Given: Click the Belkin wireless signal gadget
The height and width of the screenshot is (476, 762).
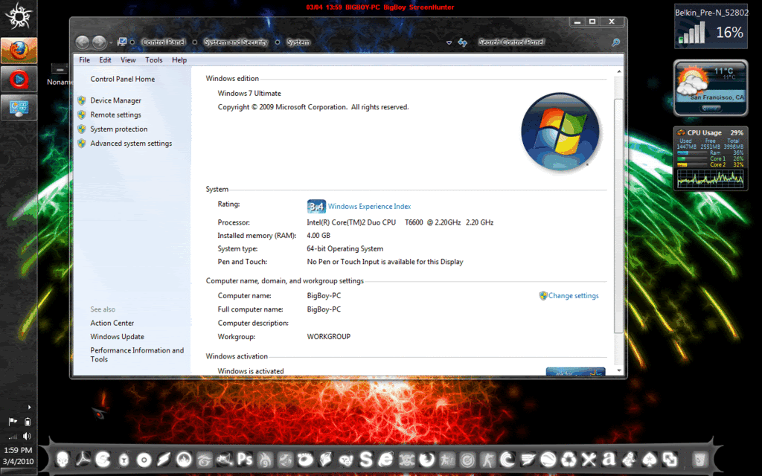Looking at the screenshot, I should 711,27.
